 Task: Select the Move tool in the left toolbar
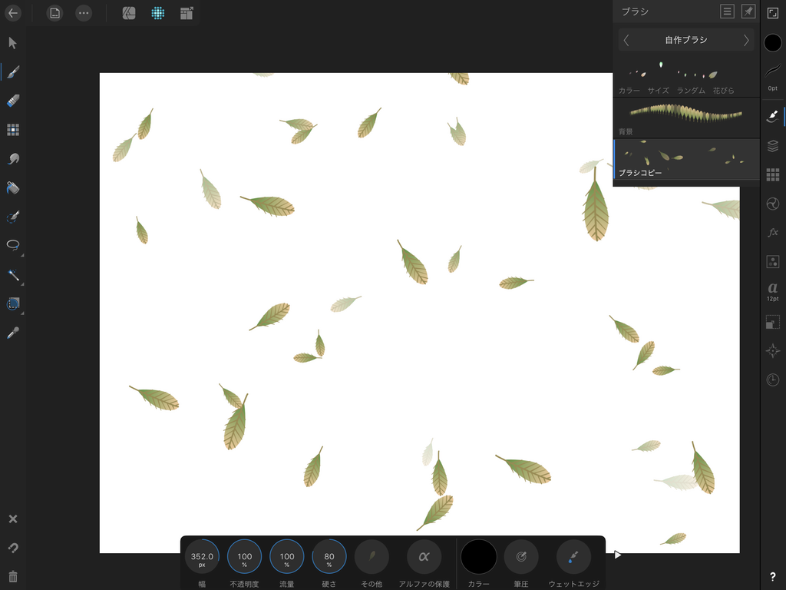12,43
